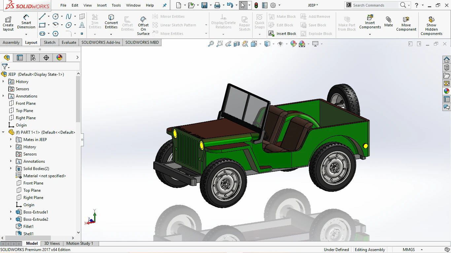Open the Insert Components dropdown arrow

pos(370,34)
